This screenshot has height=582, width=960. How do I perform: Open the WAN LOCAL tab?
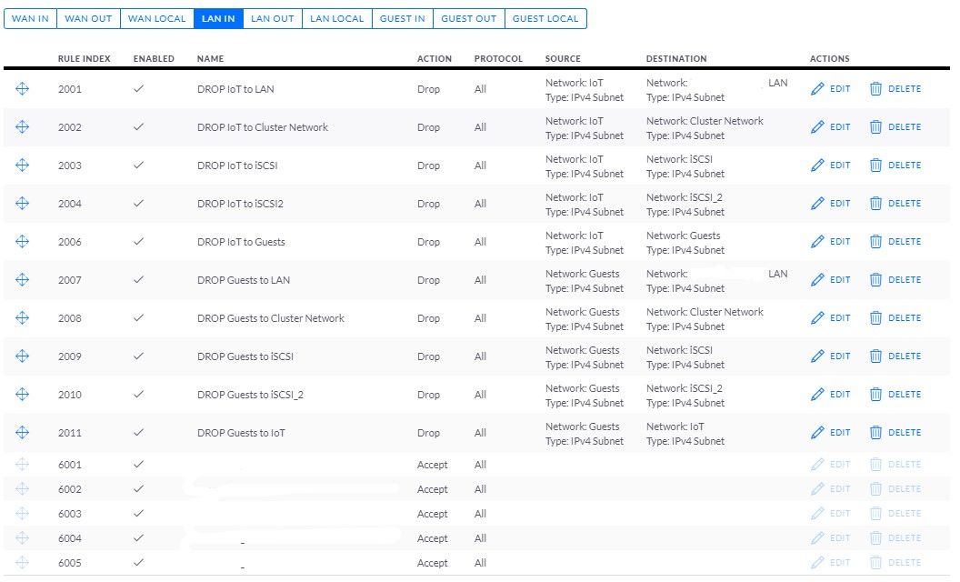[x=156, y=18]
